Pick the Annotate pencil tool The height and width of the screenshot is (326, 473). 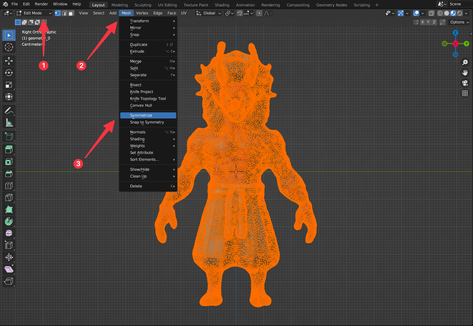click(x=9, y=111)
